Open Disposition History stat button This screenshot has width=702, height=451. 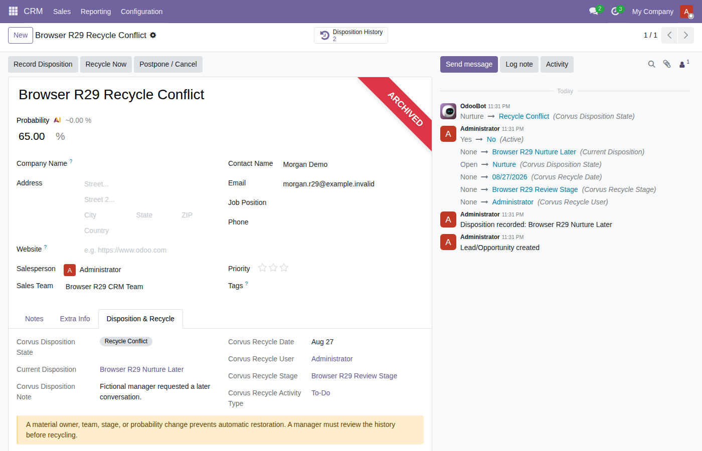pyautogui.click(x=351, y=35)
